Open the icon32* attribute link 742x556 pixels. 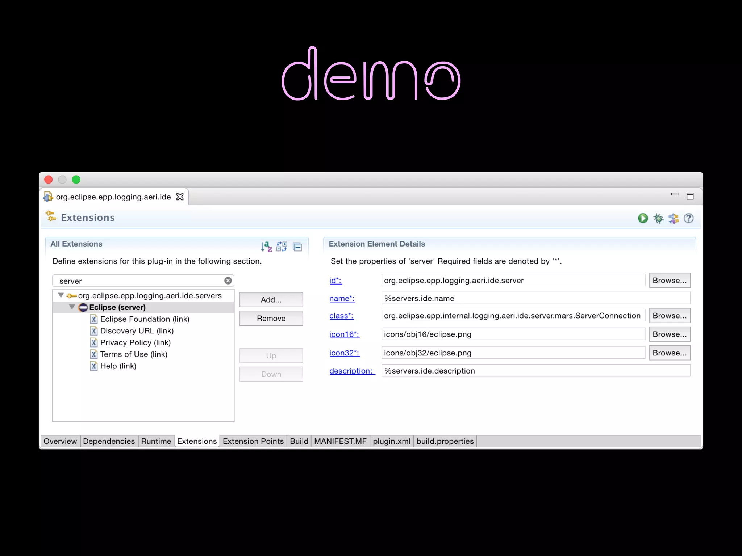[345, 353]
